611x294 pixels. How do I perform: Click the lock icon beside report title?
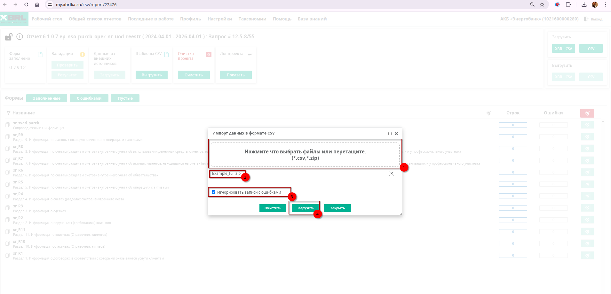pos(9,37)
